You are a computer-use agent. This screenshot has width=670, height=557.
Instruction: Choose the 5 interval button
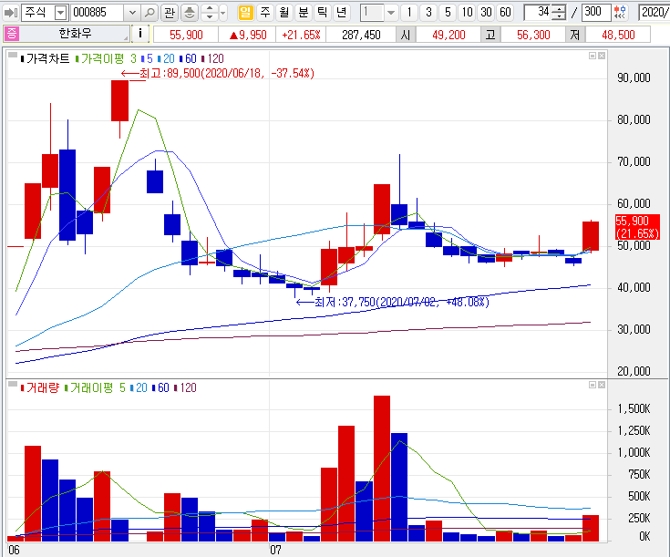pyautogui.click(x=448, y=13)
